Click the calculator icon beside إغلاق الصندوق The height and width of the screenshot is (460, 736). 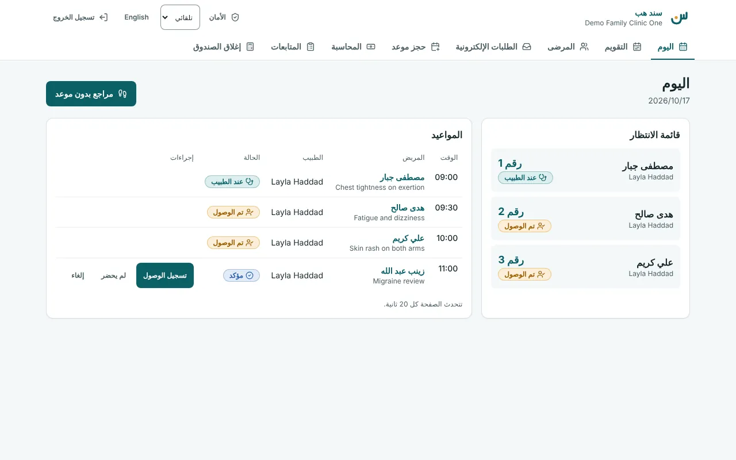[x=250, y=47]
